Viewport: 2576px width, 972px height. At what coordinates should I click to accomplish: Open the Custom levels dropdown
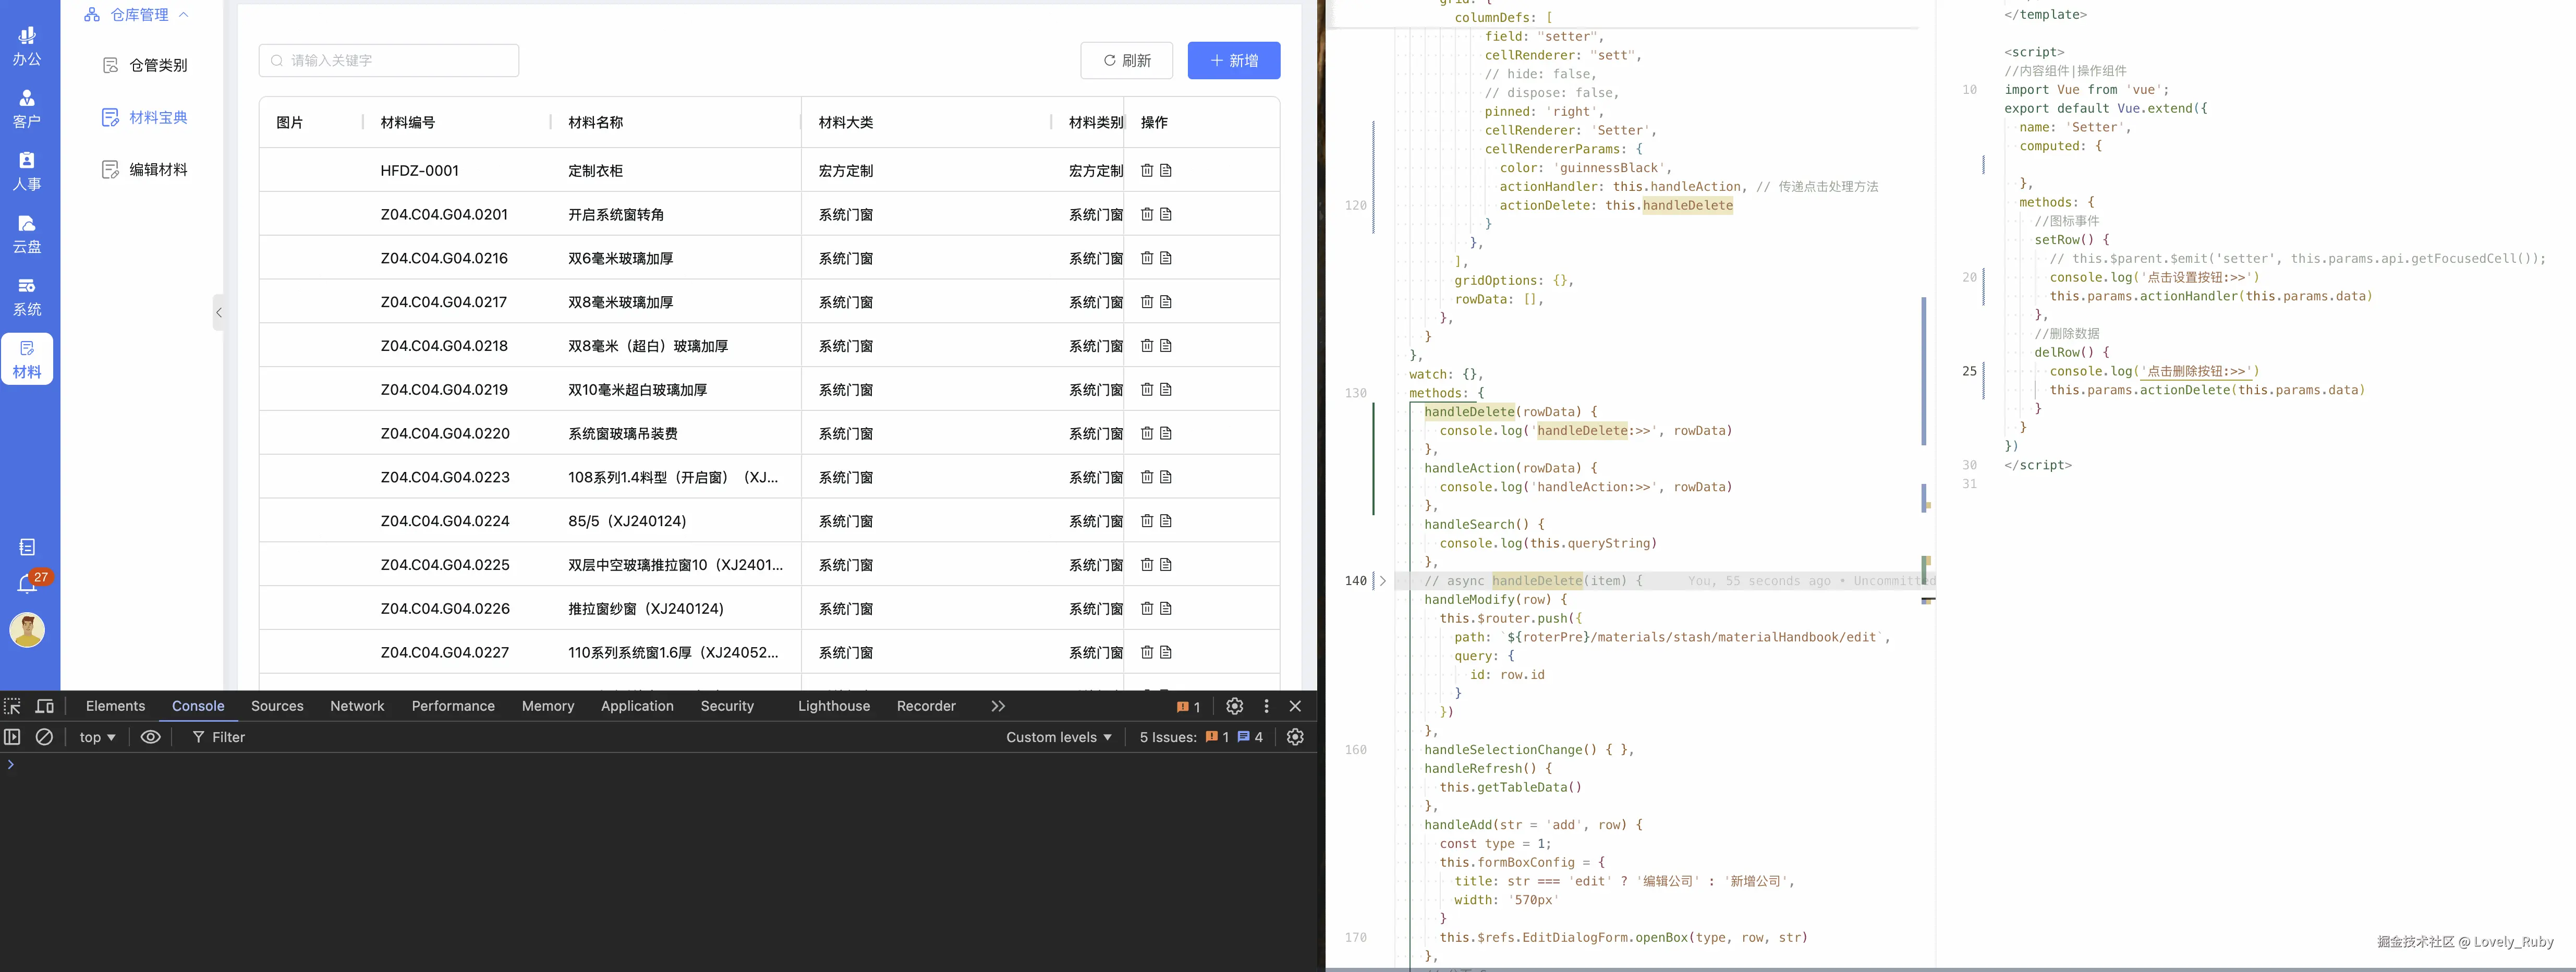pos(1058,737)
